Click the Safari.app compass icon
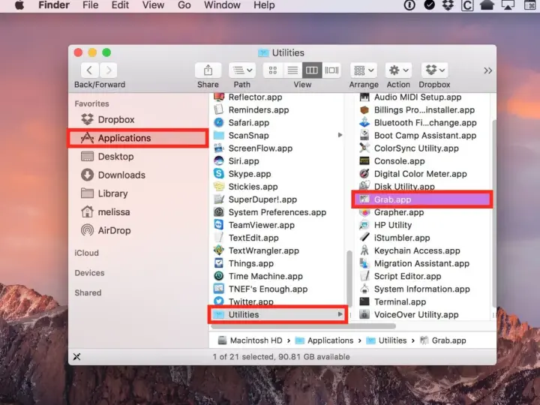Image resolution: width=540 pixels, height=405 pixels. (x=219, y=122)
